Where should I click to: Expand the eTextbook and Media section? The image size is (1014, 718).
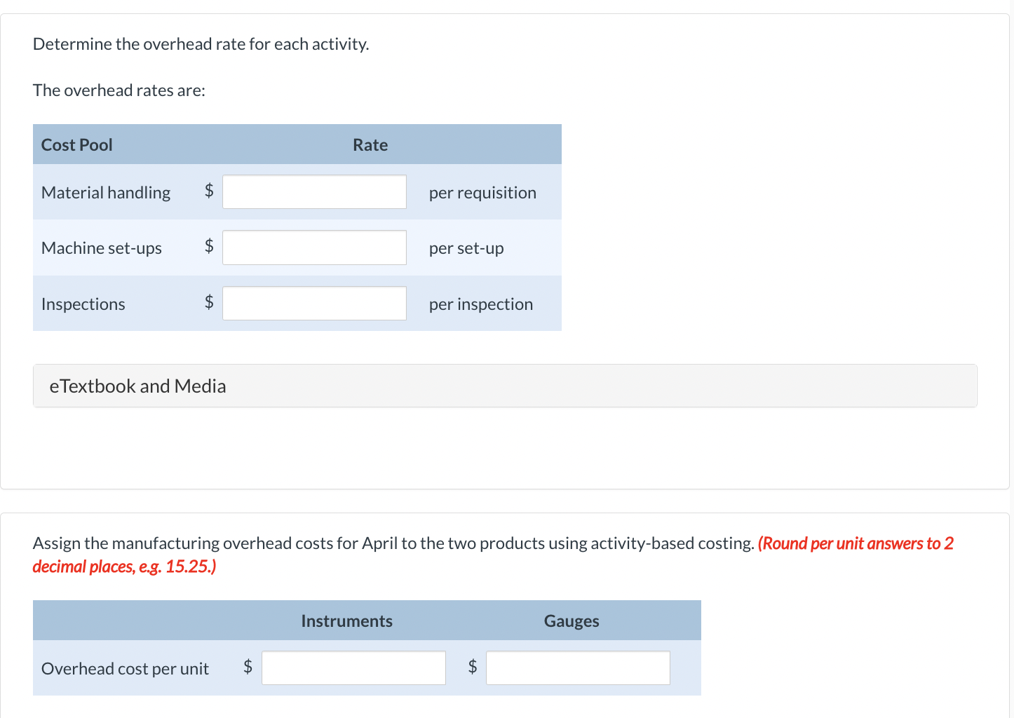[505, 386]
